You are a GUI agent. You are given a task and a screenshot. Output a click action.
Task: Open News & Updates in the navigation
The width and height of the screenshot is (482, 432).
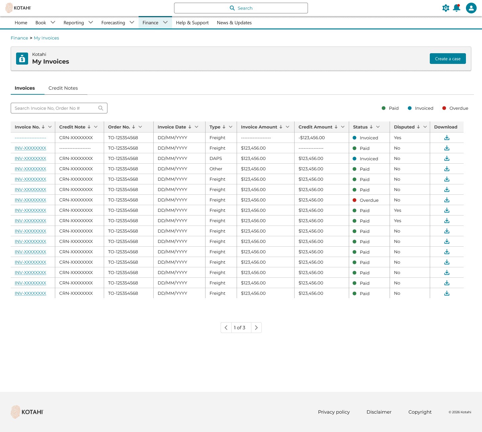234,23
